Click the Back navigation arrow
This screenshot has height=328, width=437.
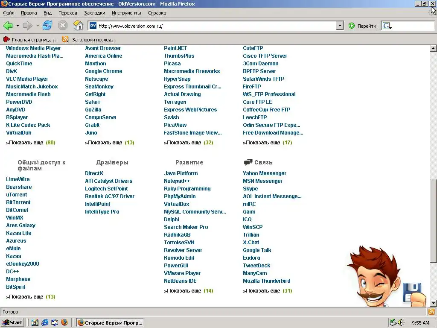tap(8, 26)
